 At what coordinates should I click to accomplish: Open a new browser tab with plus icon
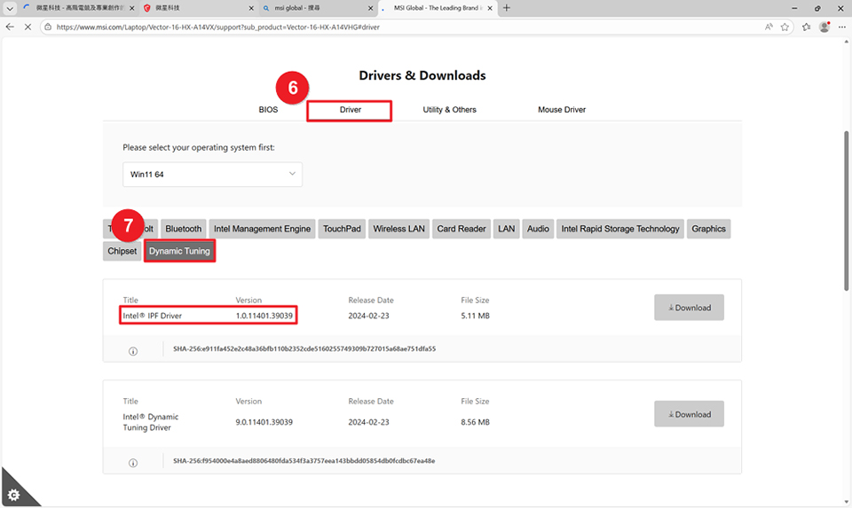[x=507, y=8]
